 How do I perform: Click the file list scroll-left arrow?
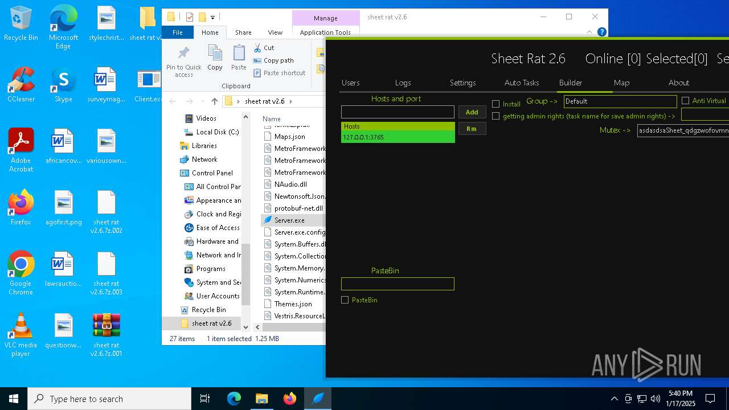click(257, 327)
